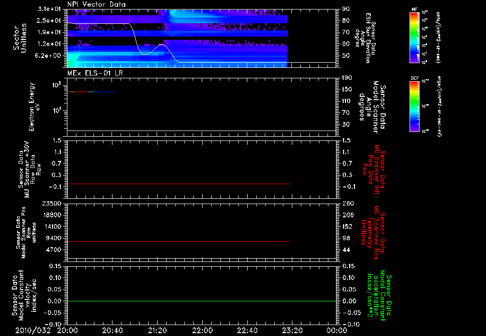This screenshot has width=486, height=336.
Task: Click the "44" telemetry tick label
Action: (346, 250)
